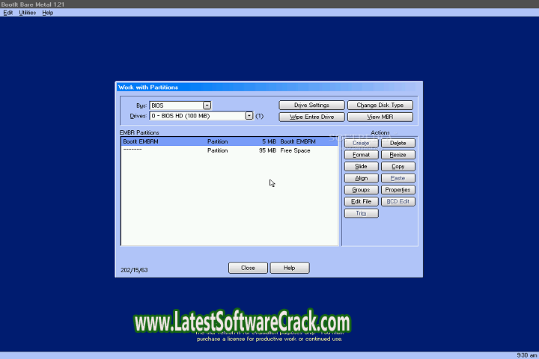The height and width of the screenshot is (359, 539).
Task: Open the Utilities menu
Action: (27, 13)
